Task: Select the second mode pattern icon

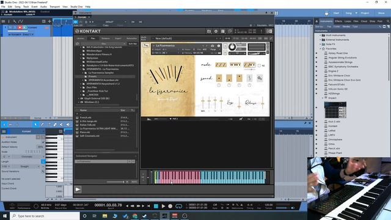Action: coord(235,65)
